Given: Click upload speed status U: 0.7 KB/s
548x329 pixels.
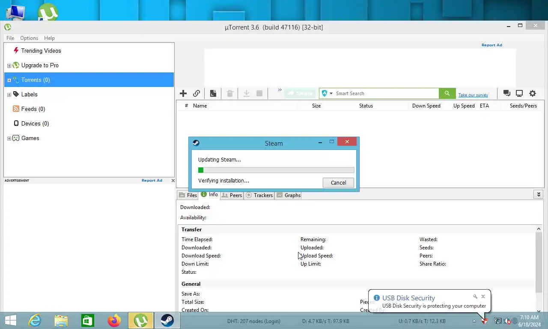Looking at the screenshot, I should point(422,321).
